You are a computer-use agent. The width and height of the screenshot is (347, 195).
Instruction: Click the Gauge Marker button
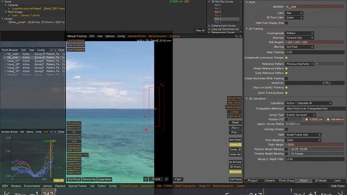point(105,179)
